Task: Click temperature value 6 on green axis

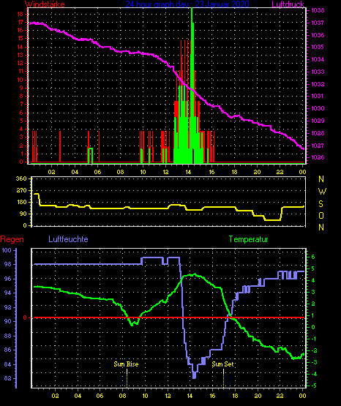Action: point(313,257)
